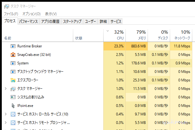Click the gear icon for サービス ホスト: リモート プロシージャ
The image size is (195, 130).
[x=13, y=123]
